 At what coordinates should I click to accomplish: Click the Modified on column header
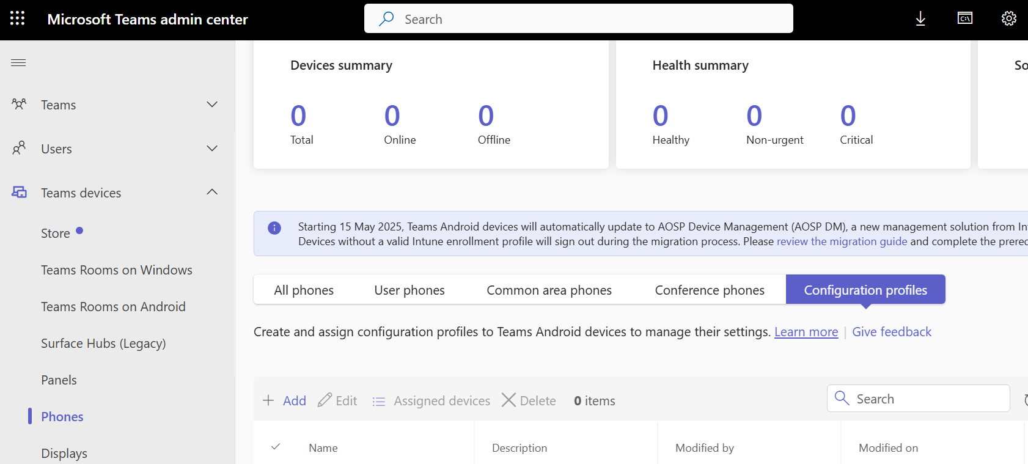point(888,448)
